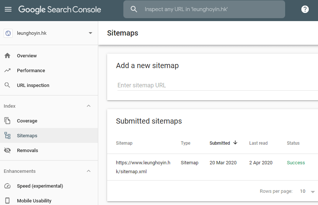The width and height of the screenshot is (318, 205).
Task: Select Sitemaps in the sidebar
Action: pos(49,135)
